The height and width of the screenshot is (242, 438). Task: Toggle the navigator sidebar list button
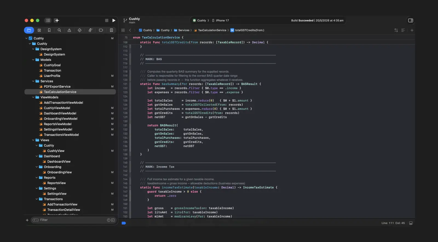48,21
